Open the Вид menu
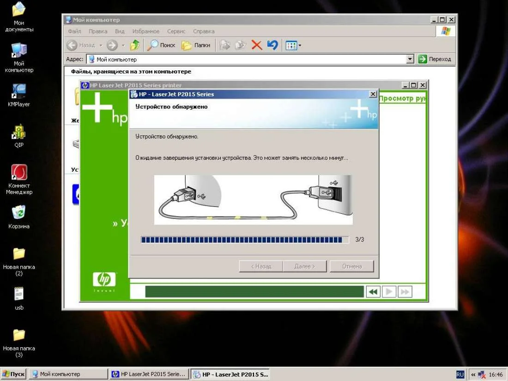This screenshot has width=508, height=381. (x=120, y=31)
